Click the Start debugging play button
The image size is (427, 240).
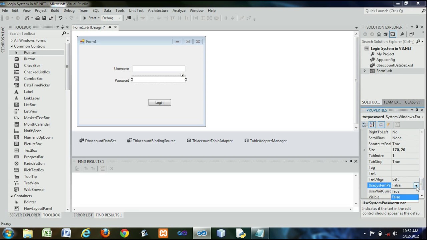[x=85, y=18]
